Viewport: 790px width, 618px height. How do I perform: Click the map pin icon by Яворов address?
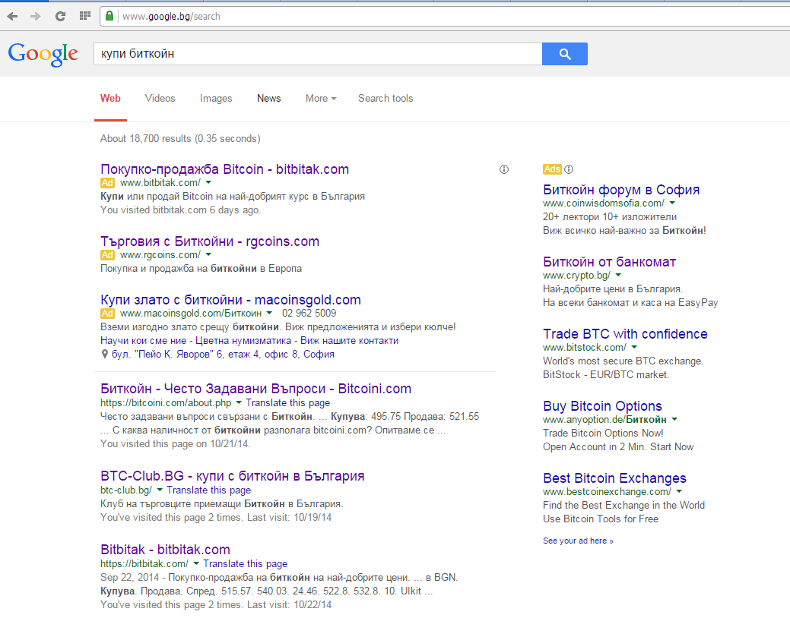click(x=105, y=355)
